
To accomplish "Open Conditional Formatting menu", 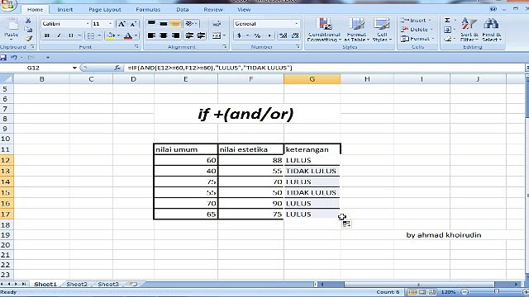I will click(x=324, y=30).
